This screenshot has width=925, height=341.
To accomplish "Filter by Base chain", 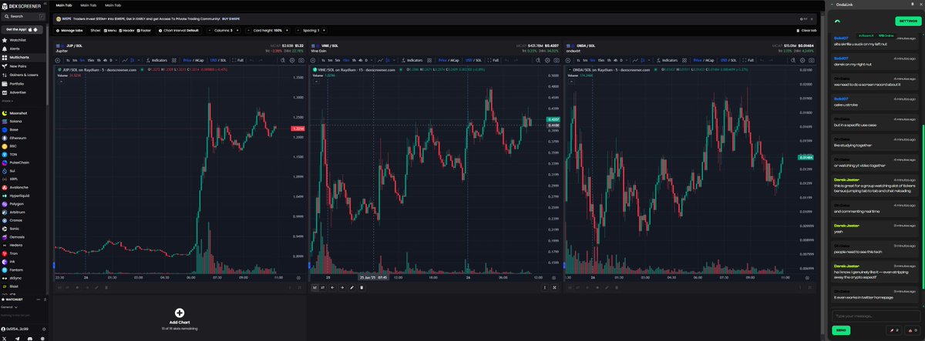I will pos(22,130).
